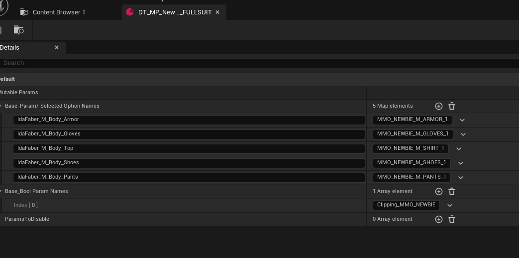Viewport: 519px width, 258px height.
Task: Add element to Base_Param map
Action: pyautogui.click(x=438, y=106)
